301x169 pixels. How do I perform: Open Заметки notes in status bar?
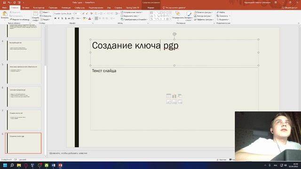[222, 160]
